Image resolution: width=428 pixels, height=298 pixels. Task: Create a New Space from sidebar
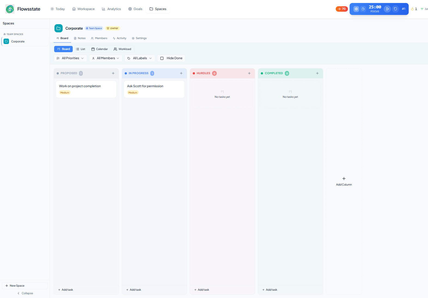(25, 286)
